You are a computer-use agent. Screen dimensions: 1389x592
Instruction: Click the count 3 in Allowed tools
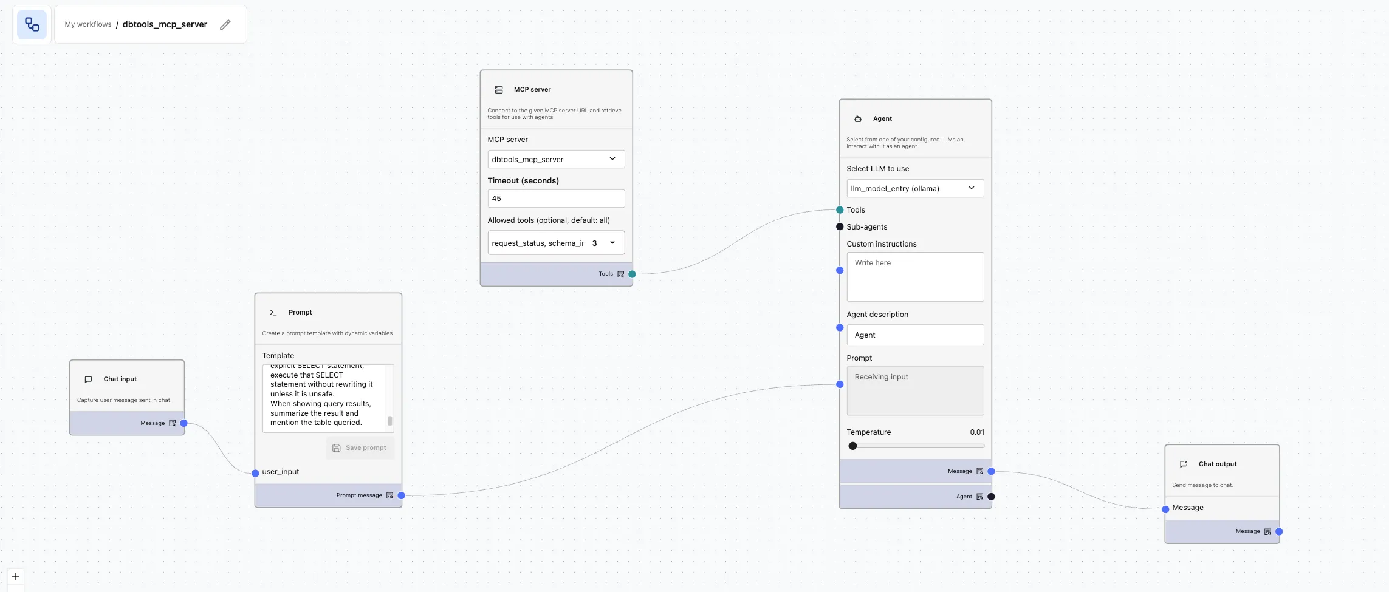pos(594,243)
